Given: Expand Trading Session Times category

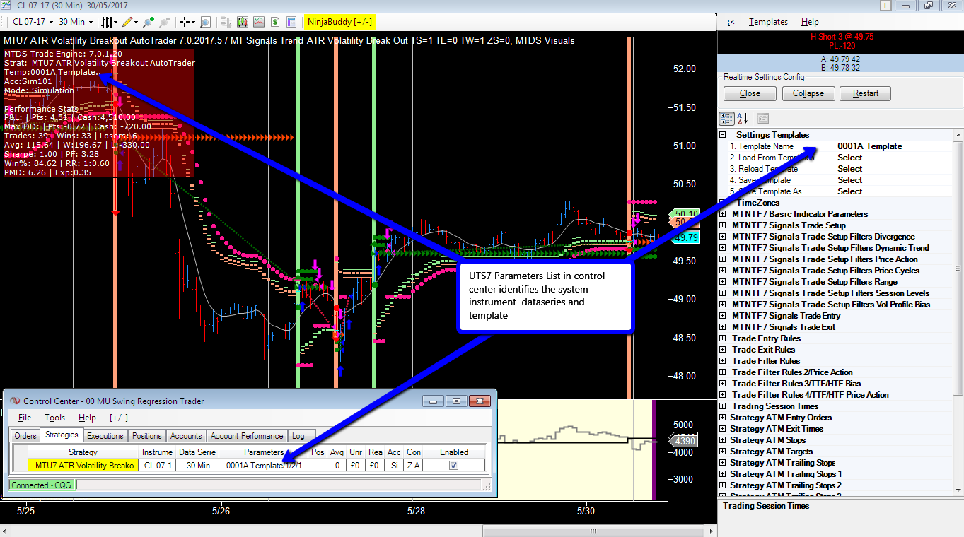Looking at the screenshot, I should click(723, 406).
